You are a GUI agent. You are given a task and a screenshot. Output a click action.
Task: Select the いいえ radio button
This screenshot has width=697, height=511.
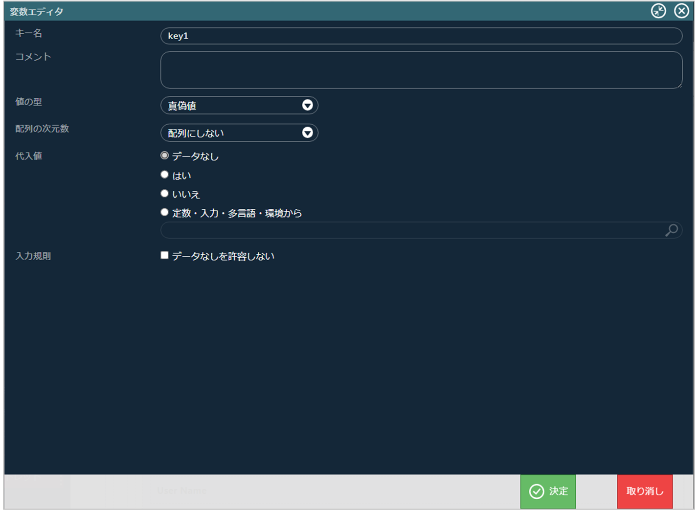tap(165, 194)
